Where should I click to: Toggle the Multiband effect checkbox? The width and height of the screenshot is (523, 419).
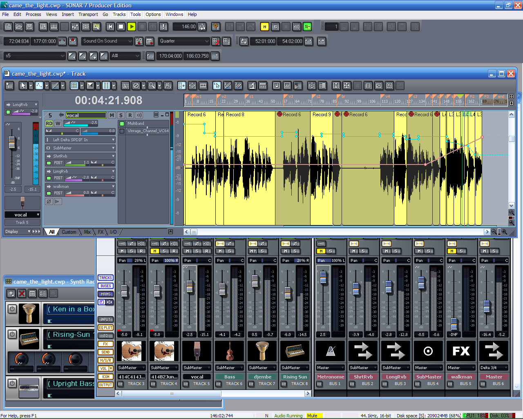point(122,124)
